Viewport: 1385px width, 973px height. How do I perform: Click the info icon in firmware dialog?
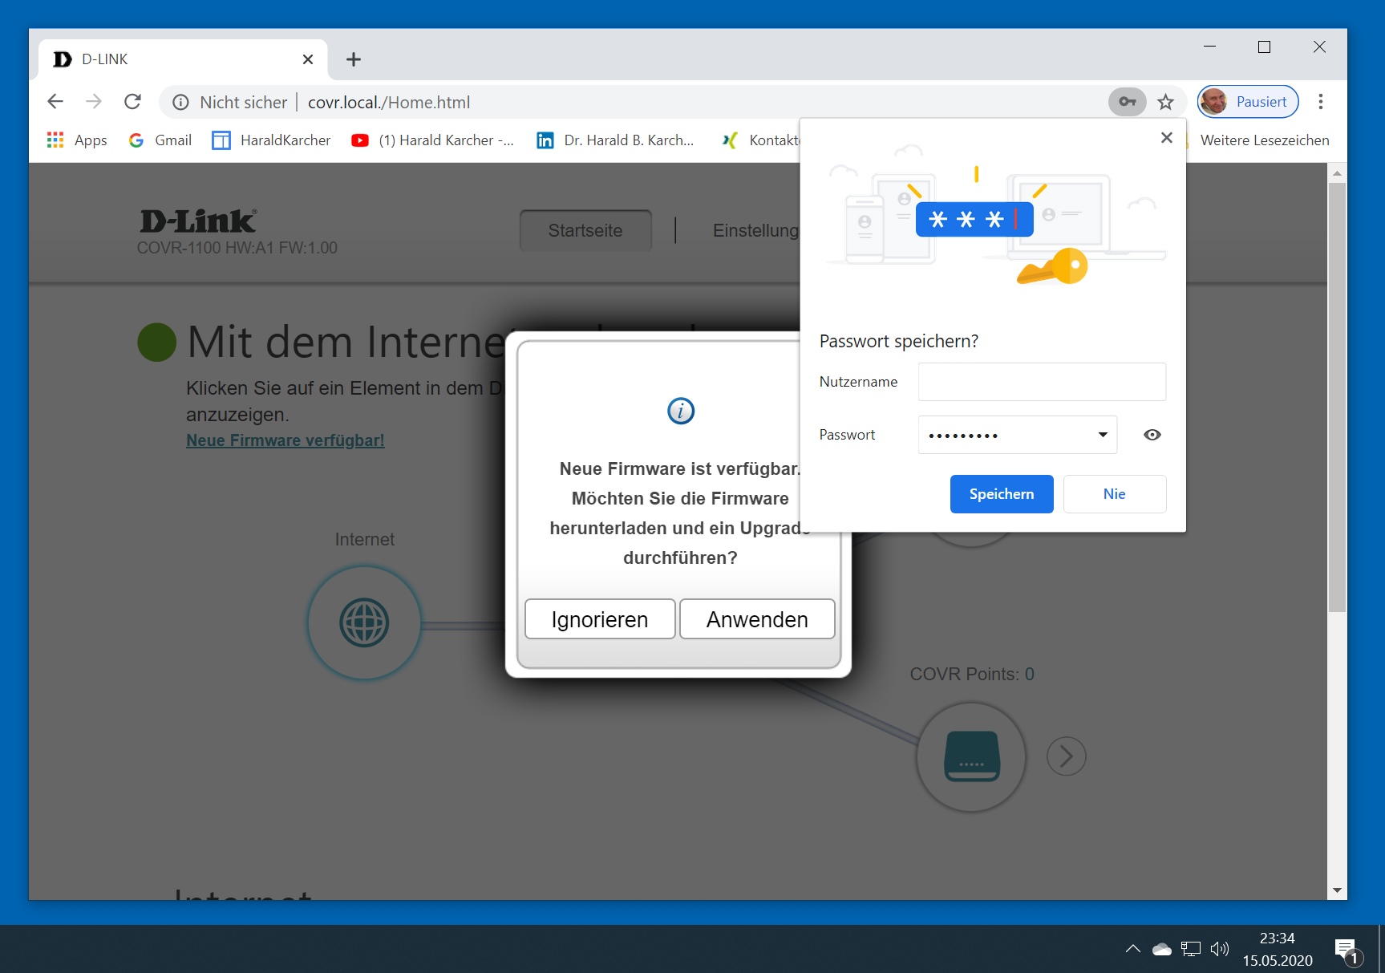681,411
